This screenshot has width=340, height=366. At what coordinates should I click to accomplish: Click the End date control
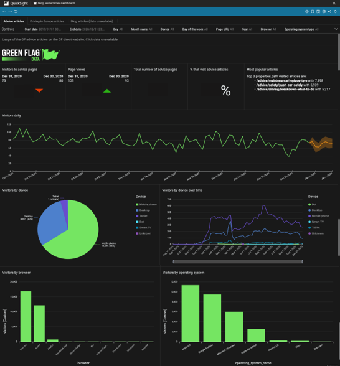(x=87, y=29)
